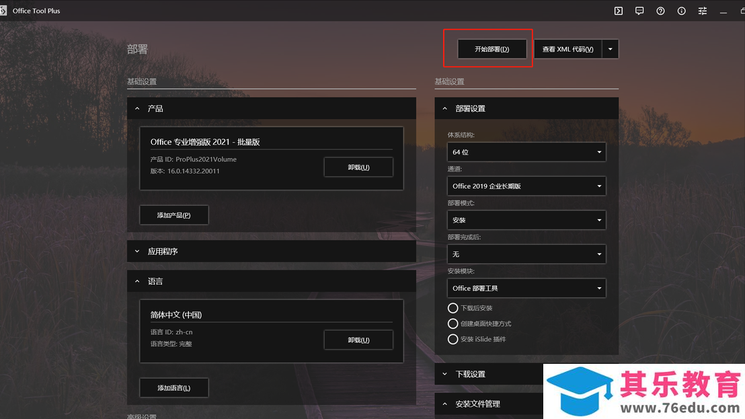Click the 语言 ID: zh-cn text
Screen dimensions: 745x419
171,332
